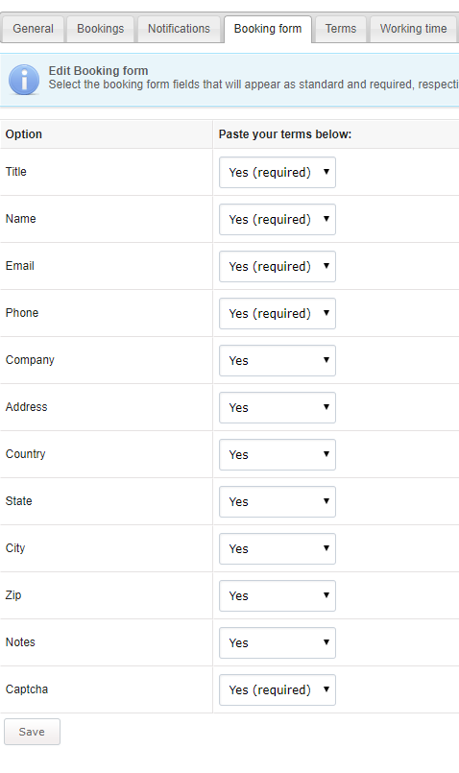
Task: Open the Phone field dropdown
Action: pos(278,314)
